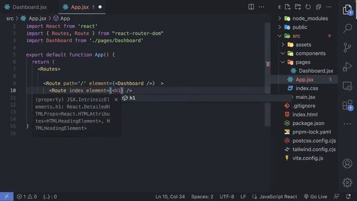The image size is (357, 201).
Task: Open editor More Actions menu
Action: [262, 7]
